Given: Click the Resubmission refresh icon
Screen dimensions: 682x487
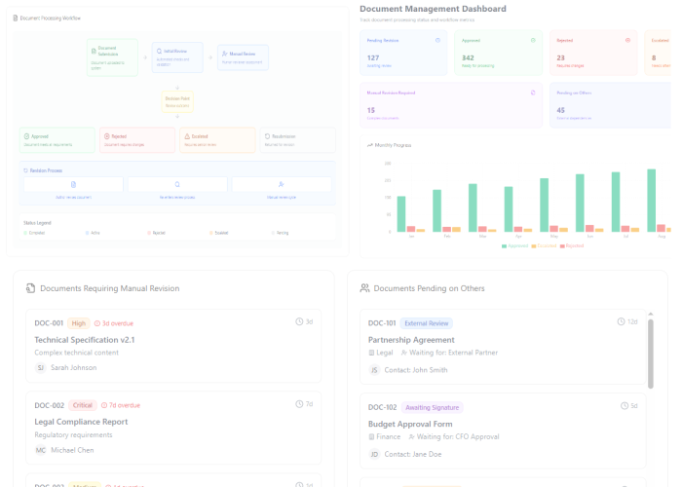Looking at the screenshot, I should pos(267,136).
